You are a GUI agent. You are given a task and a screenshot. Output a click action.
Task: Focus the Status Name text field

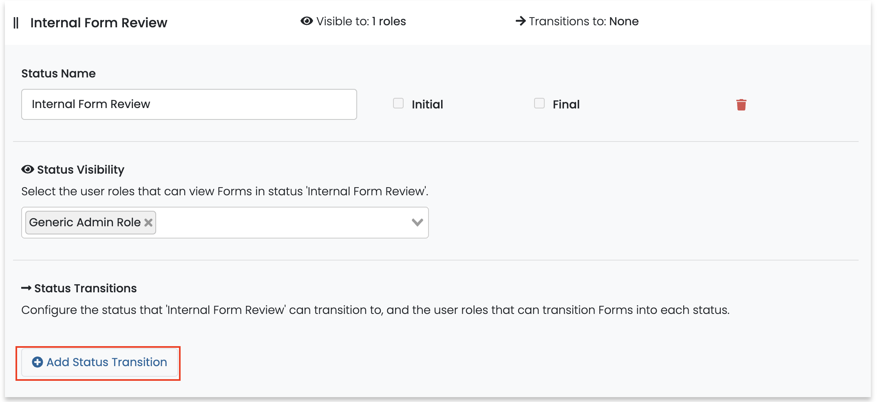click(x=189, y=104)
